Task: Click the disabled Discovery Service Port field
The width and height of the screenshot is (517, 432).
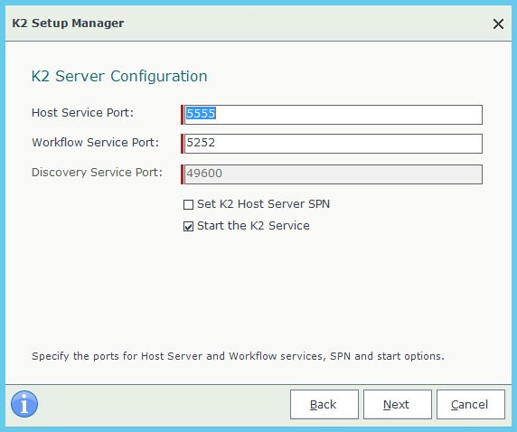Action: coord(333,174)
